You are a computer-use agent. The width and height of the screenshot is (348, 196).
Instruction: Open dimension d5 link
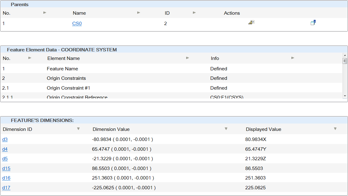point(5,159)
